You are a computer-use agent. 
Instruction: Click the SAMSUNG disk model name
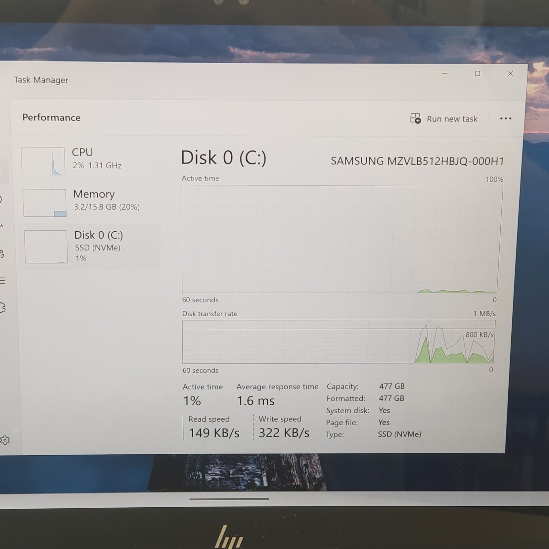pyautogui.click(x=417, y=161)
